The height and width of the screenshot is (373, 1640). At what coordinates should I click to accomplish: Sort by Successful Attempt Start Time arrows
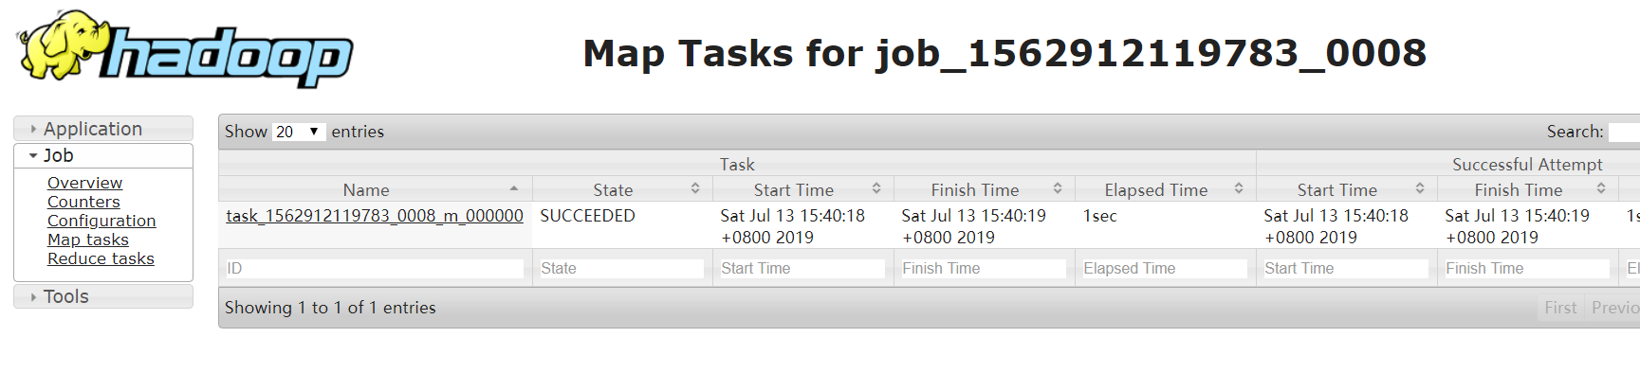(1420, 189)
